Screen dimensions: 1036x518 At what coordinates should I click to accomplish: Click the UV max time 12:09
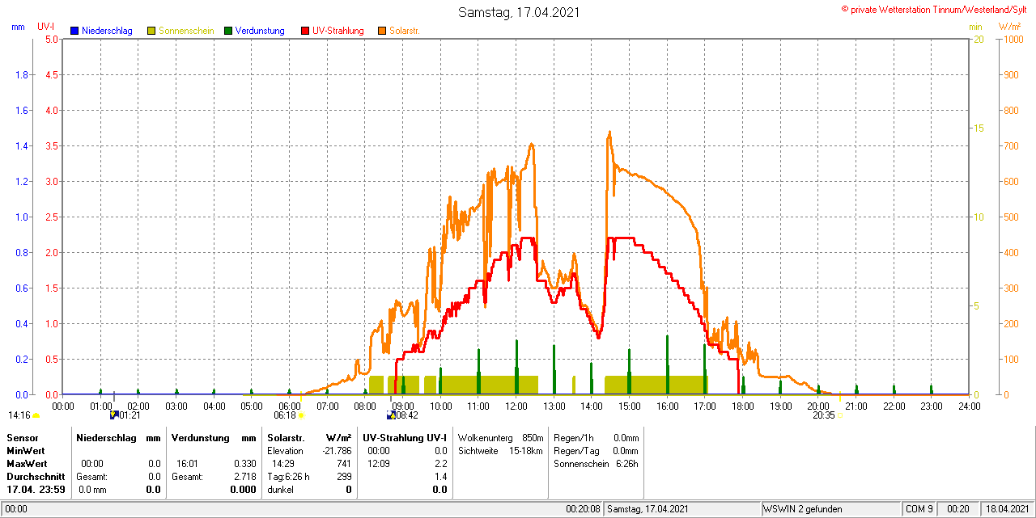coord(379,464)
